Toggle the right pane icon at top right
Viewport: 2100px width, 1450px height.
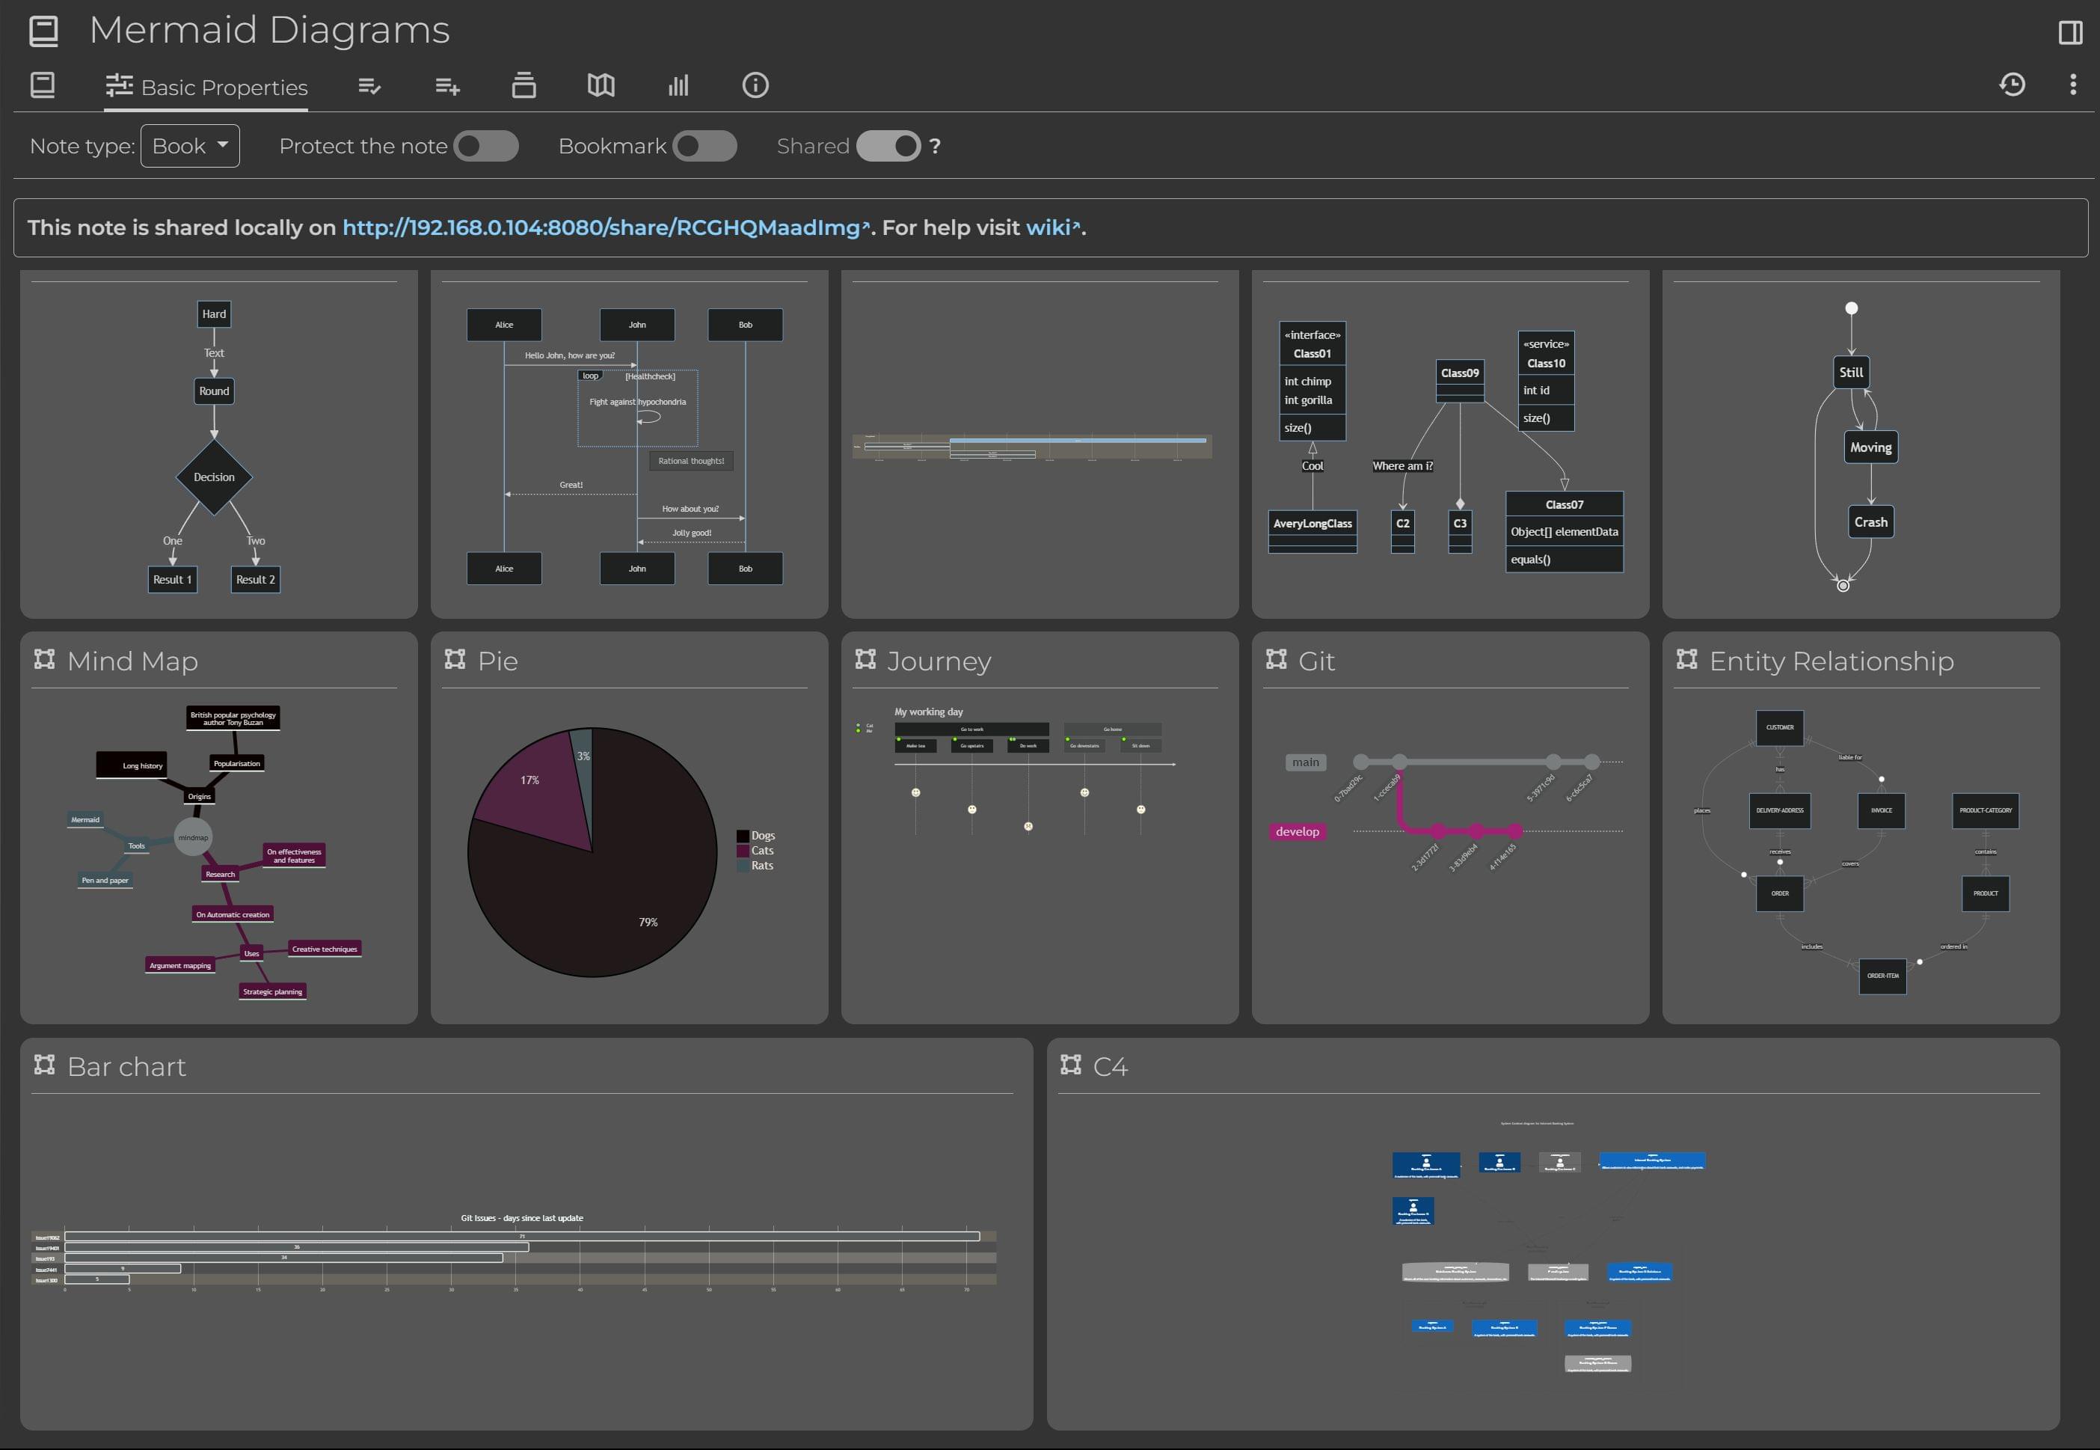pos(2070,33)
